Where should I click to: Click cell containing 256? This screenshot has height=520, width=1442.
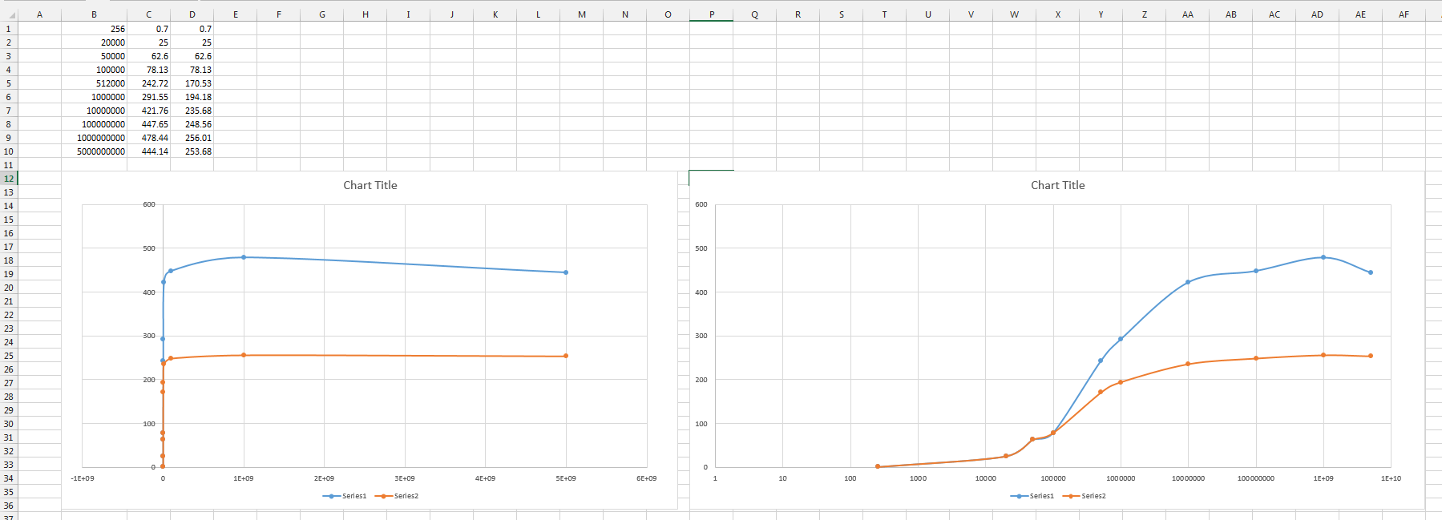[x=94, y=29]
